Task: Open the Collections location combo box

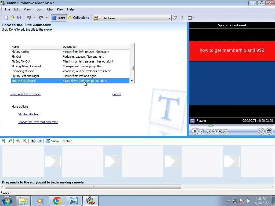Action: click(132, 18)
